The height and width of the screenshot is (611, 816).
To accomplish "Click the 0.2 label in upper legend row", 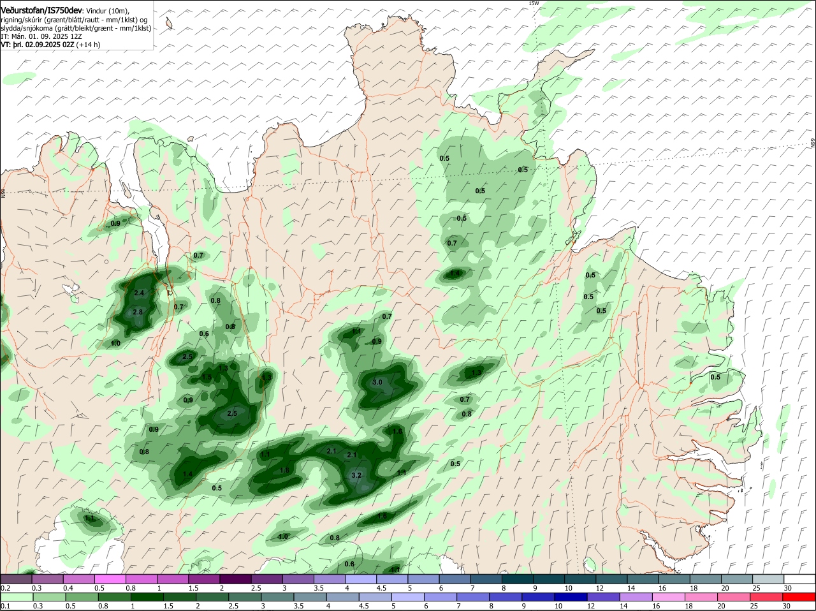I will [5, 587].
